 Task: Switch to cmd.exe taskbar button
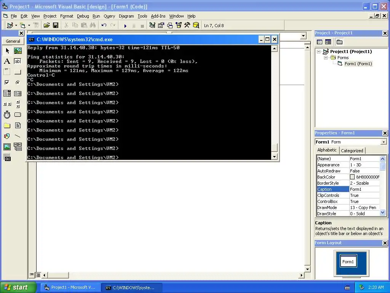[x=132, y=288]
